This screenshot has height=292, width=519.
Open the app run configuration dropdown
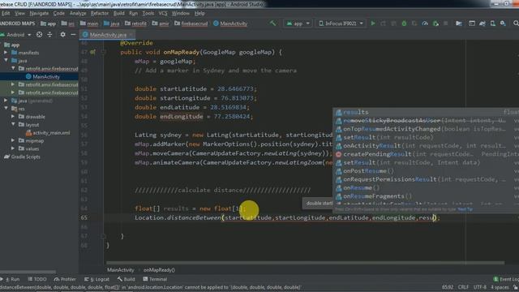[x=298, y=24]
